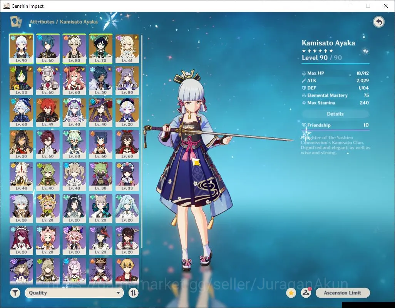Select Tighnari Lv. 53 portrait
The height and width of the screenshot is (308, 395).
22,80
